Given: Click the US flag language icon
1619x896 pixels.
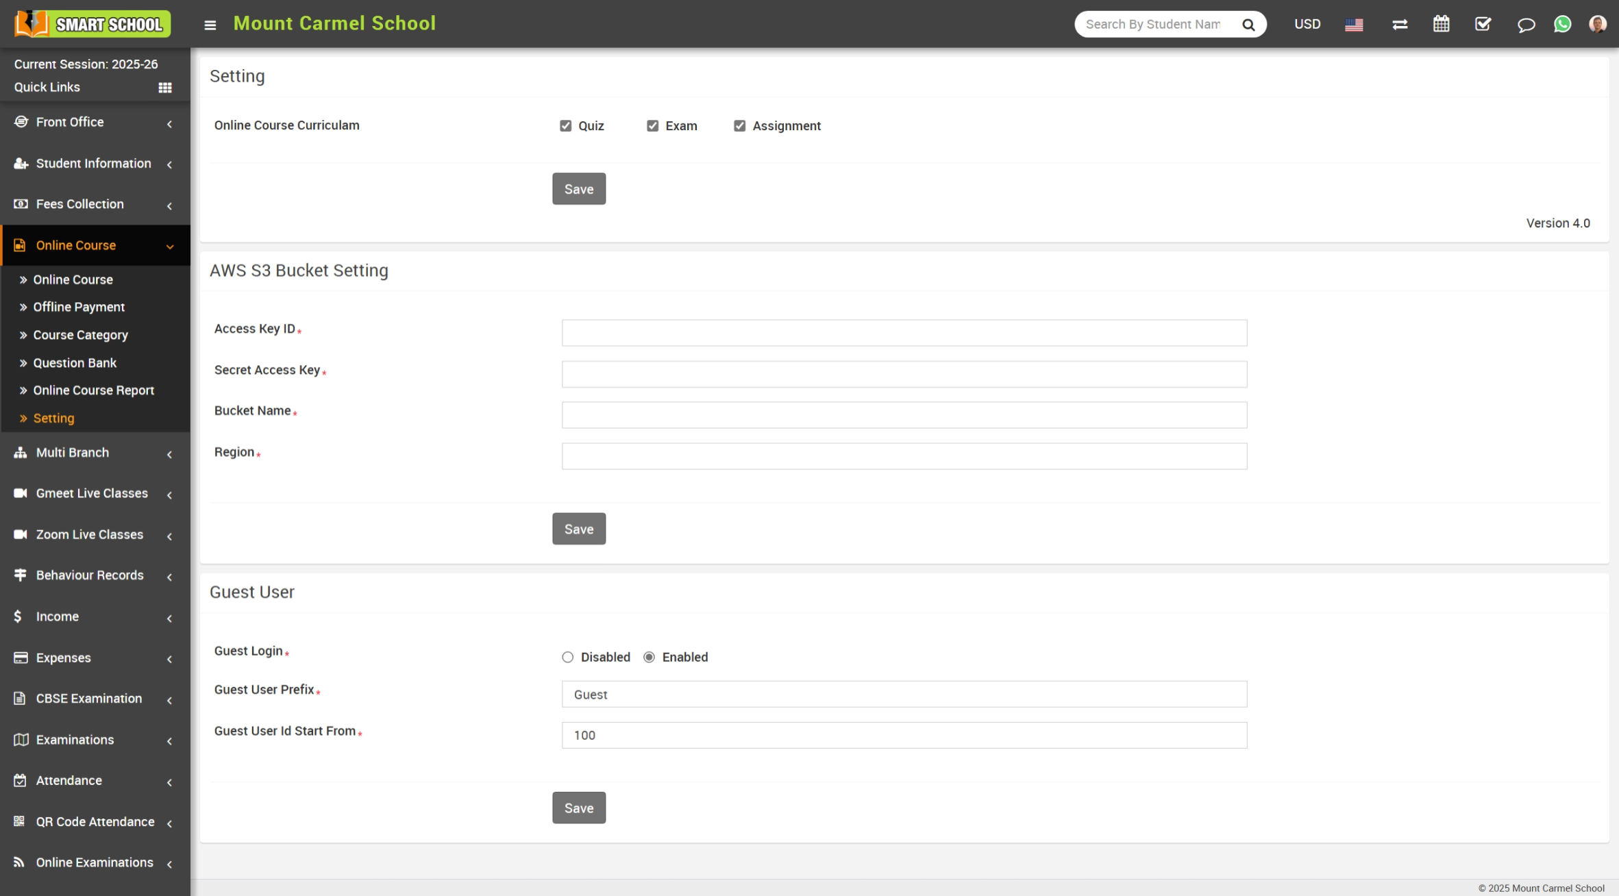Looking at the screenshot, I should click(x=1354, y=25).
